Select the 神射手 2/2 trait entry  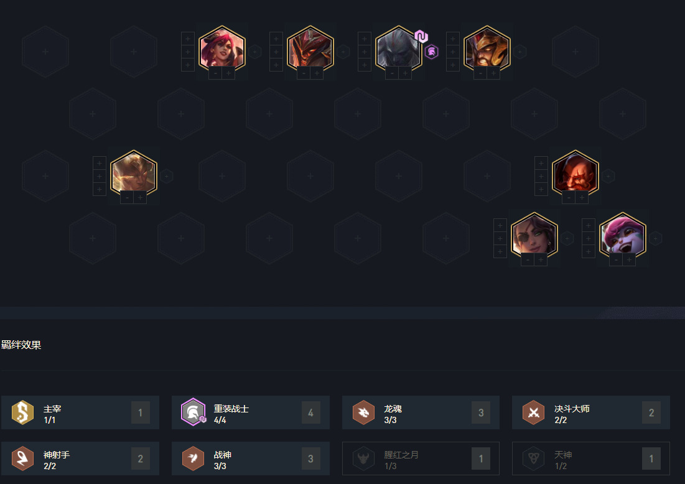(80, 458)
